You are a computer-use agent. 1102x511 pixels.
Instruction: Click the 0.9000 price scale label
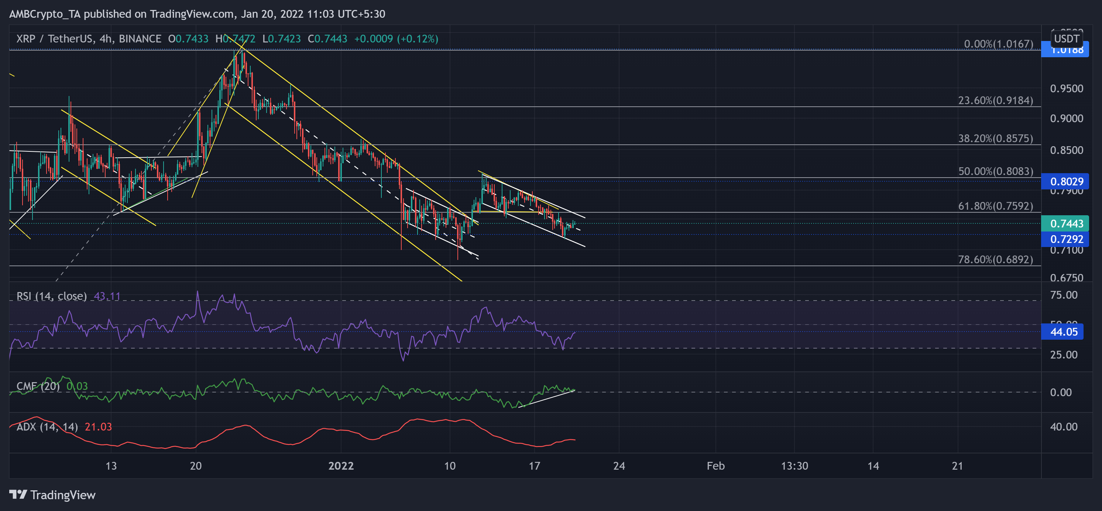click(x=1067, y=119)
